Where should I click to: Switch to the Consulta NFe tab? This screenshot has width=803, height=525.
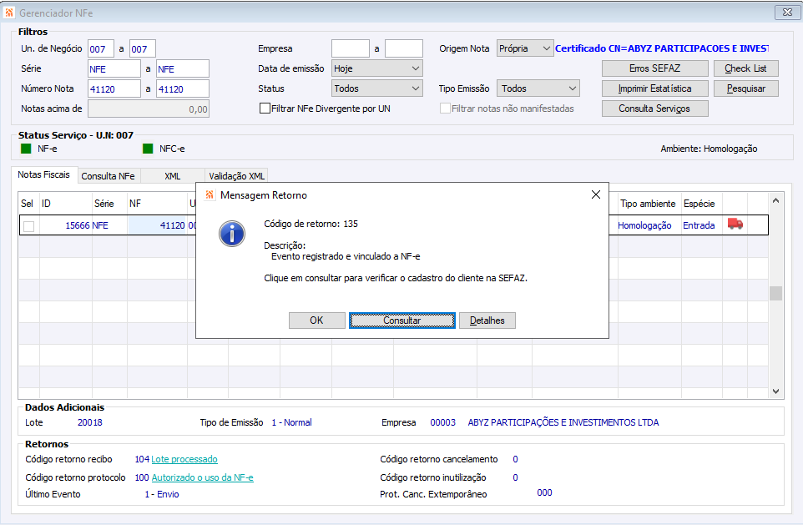[x=108, y=175]
